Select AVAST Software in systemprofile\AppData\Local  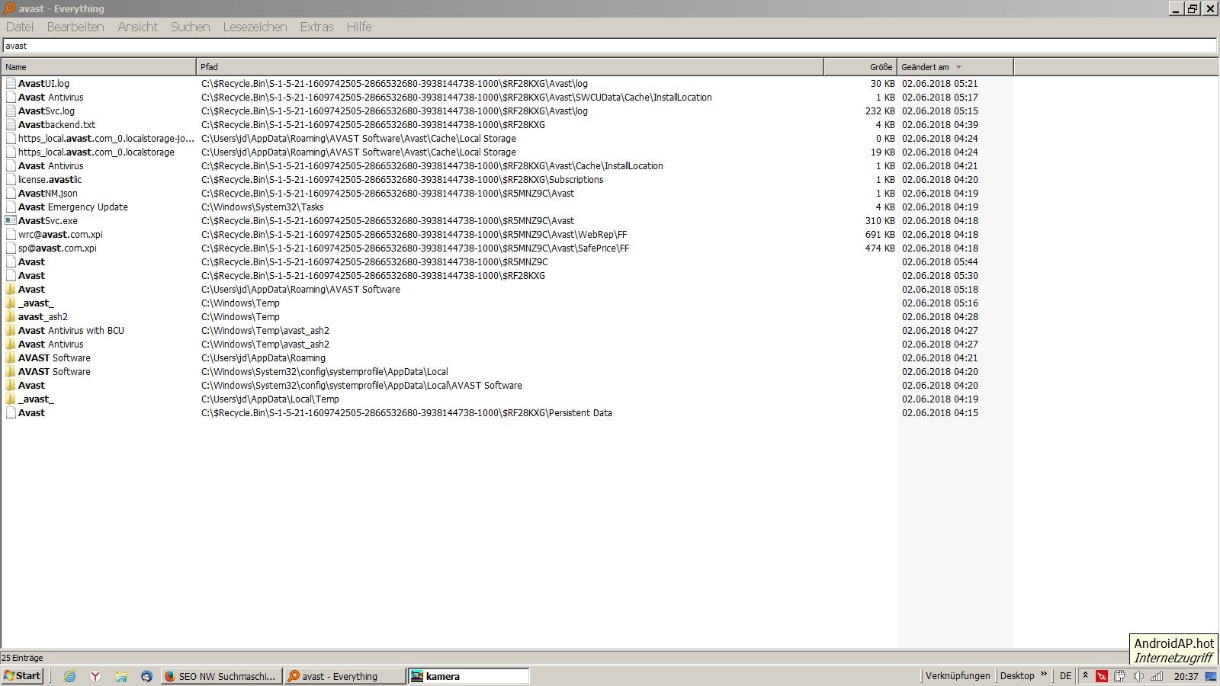54,372
